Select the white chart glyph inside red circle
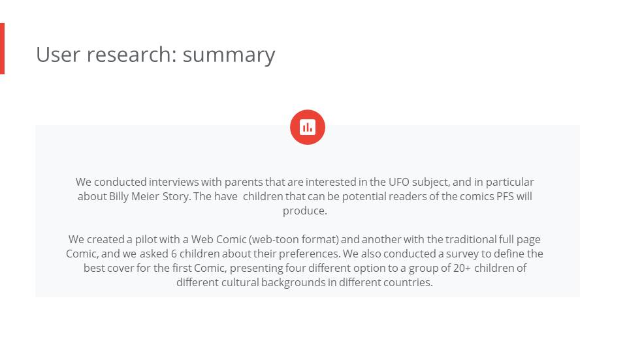Image resolution: width=627 pixels, height=352 pixels. click(308, 127)
